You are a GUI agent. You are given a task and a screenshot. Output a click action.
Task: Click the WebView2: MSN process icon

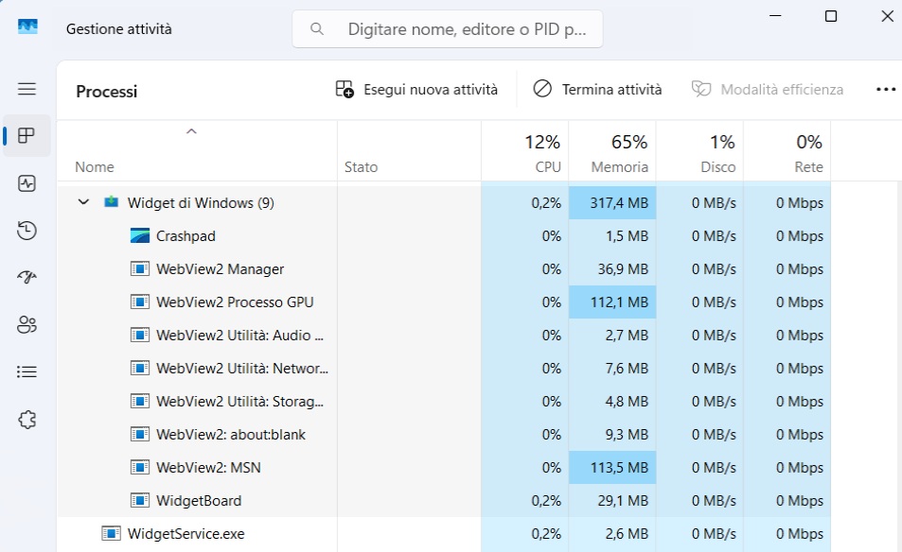pos(140,468)
